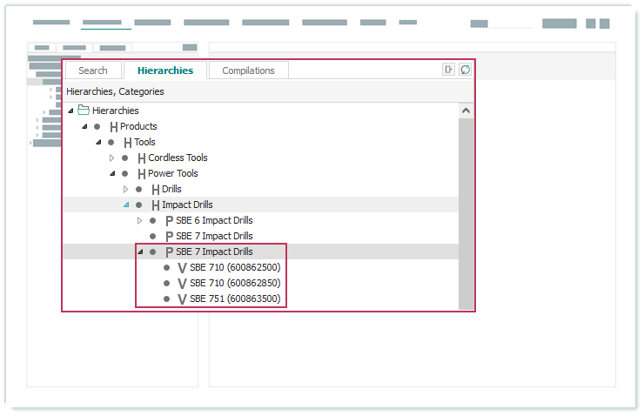Click the V icon of SBE 710 (600862500)

click(183, 268)
